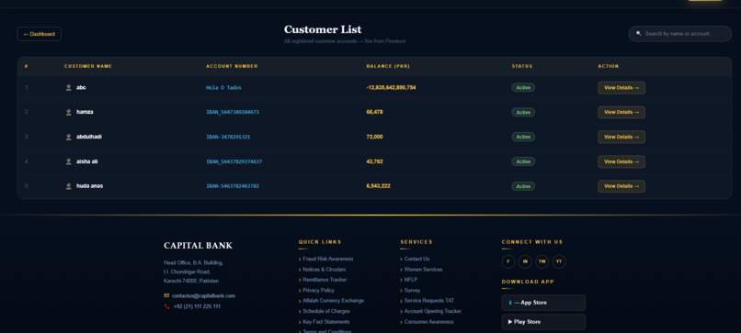Open the Schedule of Charges link
The width and height of the screenshot is (741, 333).
326,311
